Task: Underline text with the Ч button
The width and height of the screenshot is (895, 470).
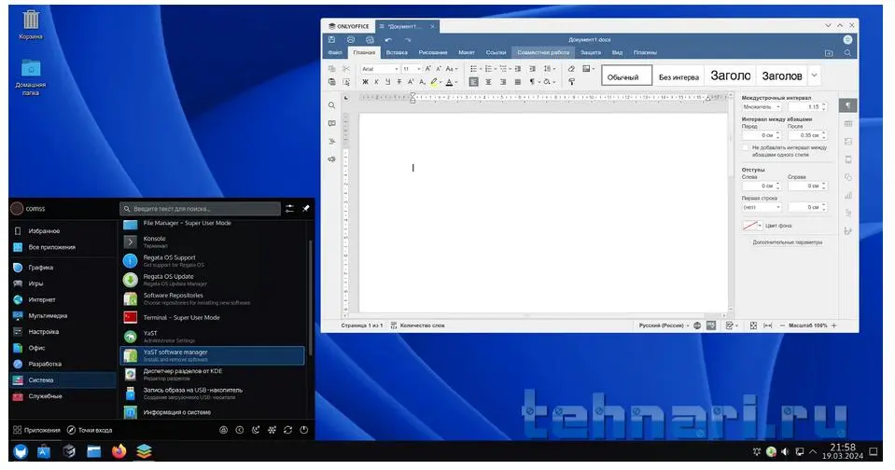Action: pyautogui.click(x=387, y=82)
